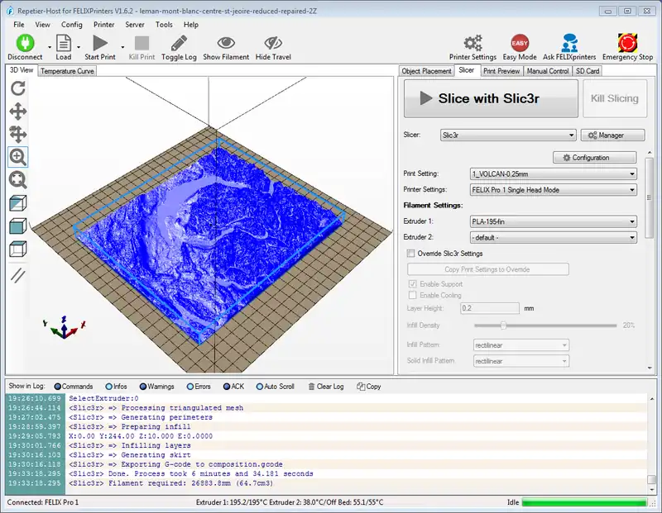Open Printer Settings gears icon
Viewport: 662px width, 513px height.
point(473,43)
